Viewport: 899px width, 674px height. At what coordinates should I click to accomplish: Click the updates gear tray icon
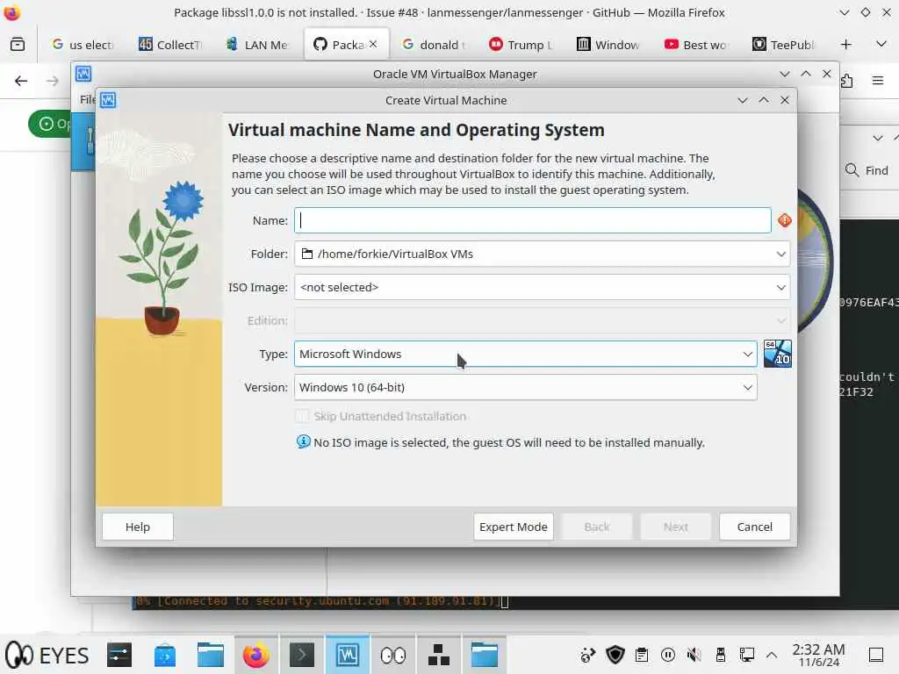tap(588, 655)
